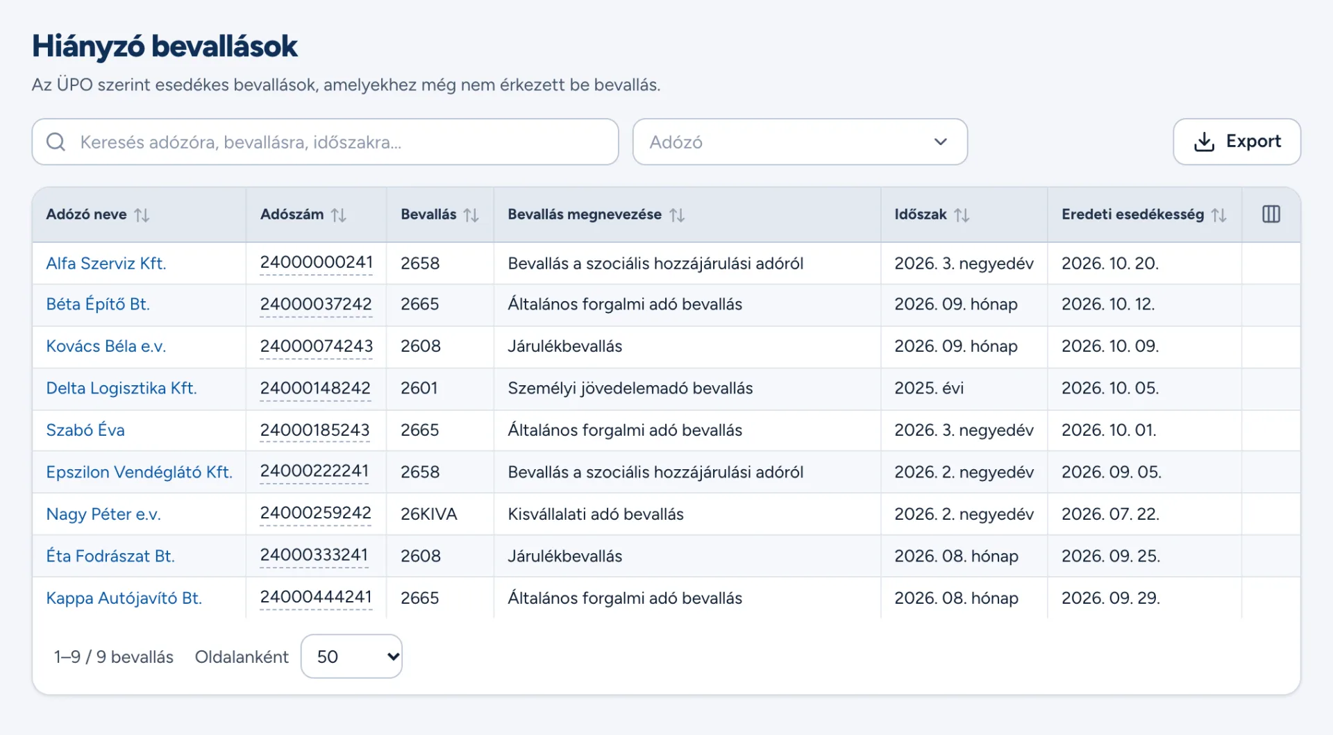Viewport: 1333px width, 735px height.
Task: Click the Időszak column header label
Action: pos(921,214)
